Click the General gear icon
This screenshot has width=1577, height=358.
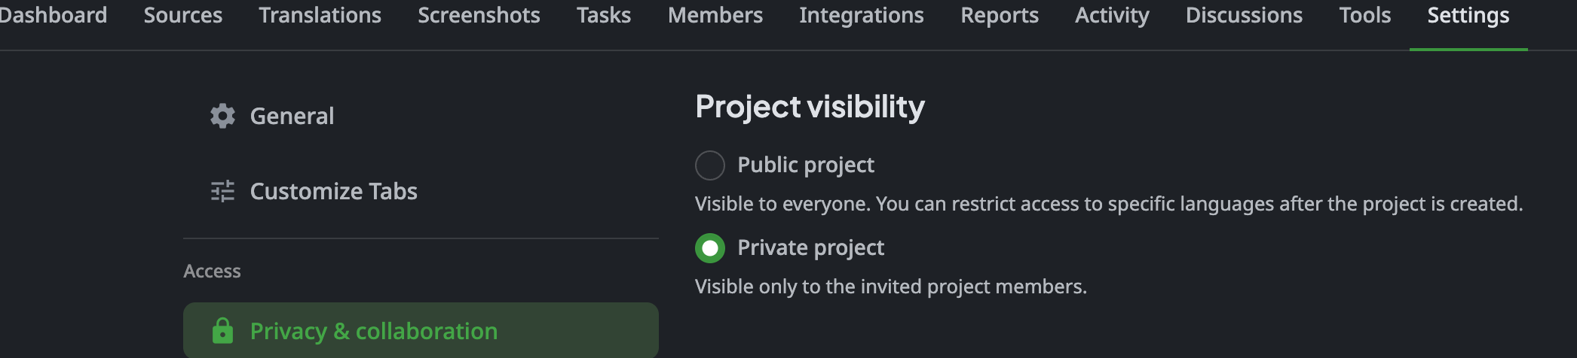coord(222,116)
